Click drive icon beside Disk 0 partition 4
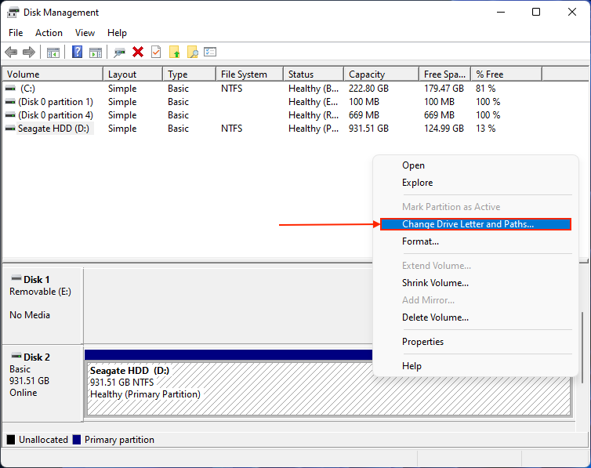This screenshot has height=468, width=591. click(x=10, y=115)
